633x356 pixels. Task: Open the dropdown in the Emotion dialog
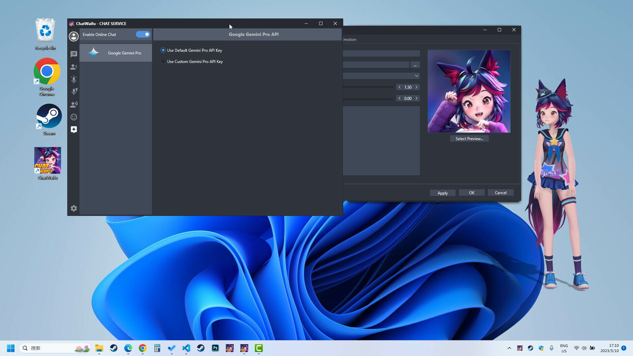pyautogui.click(x=416, y=75)
